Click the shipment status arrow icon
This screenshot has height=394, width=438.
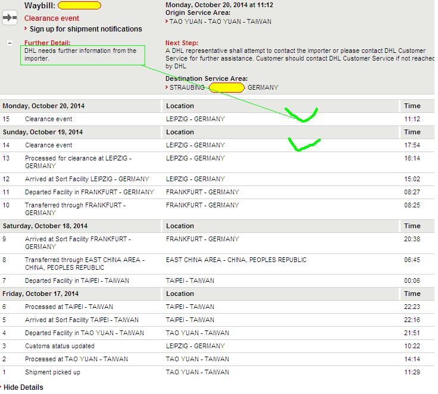[x=10, y=18]
